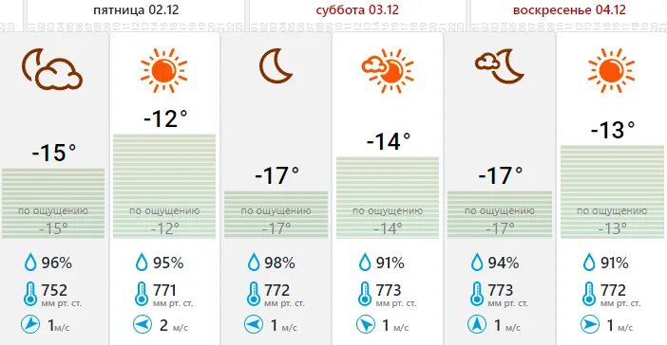
Task: Click the pressure thermometer icon next to 752
Action: 30,294
